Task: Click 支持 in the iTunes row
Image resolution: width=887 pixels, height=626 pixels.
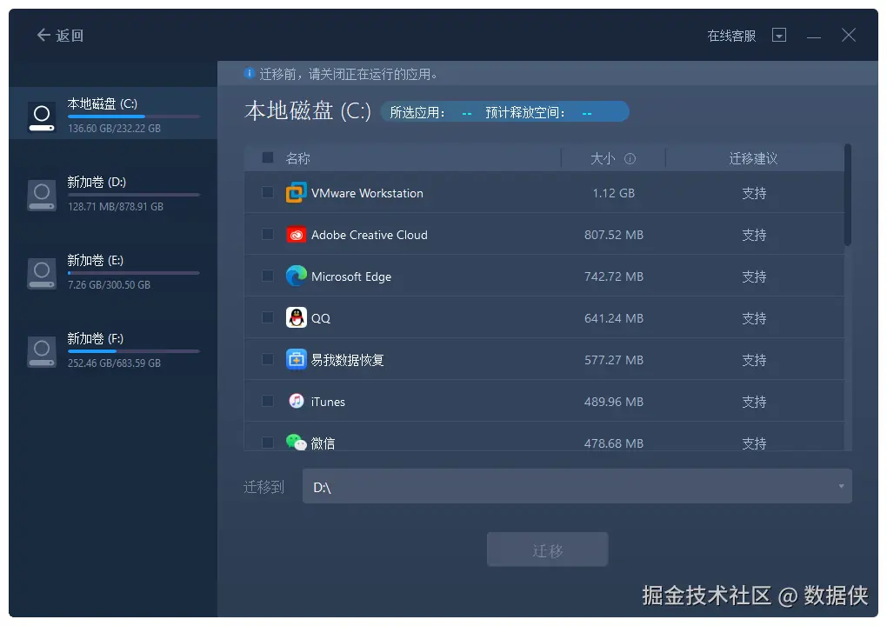Action: [x=754, y=402]
